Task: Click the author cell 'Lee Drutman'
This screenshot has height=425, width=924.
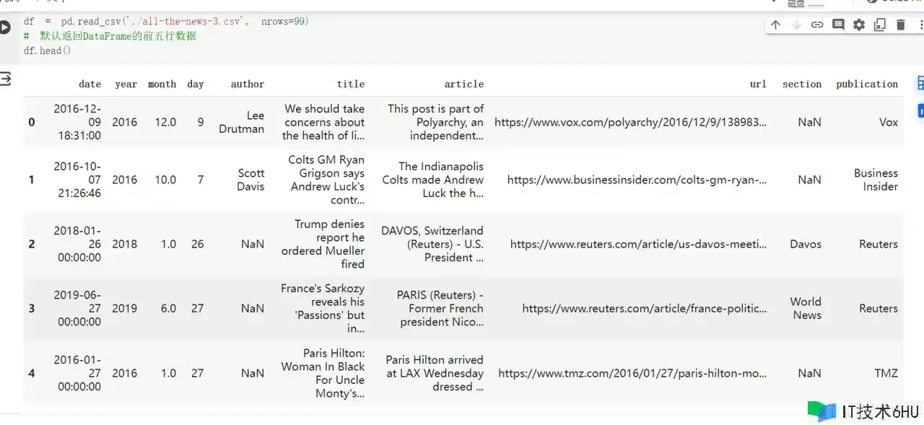Action: (242, 122)
